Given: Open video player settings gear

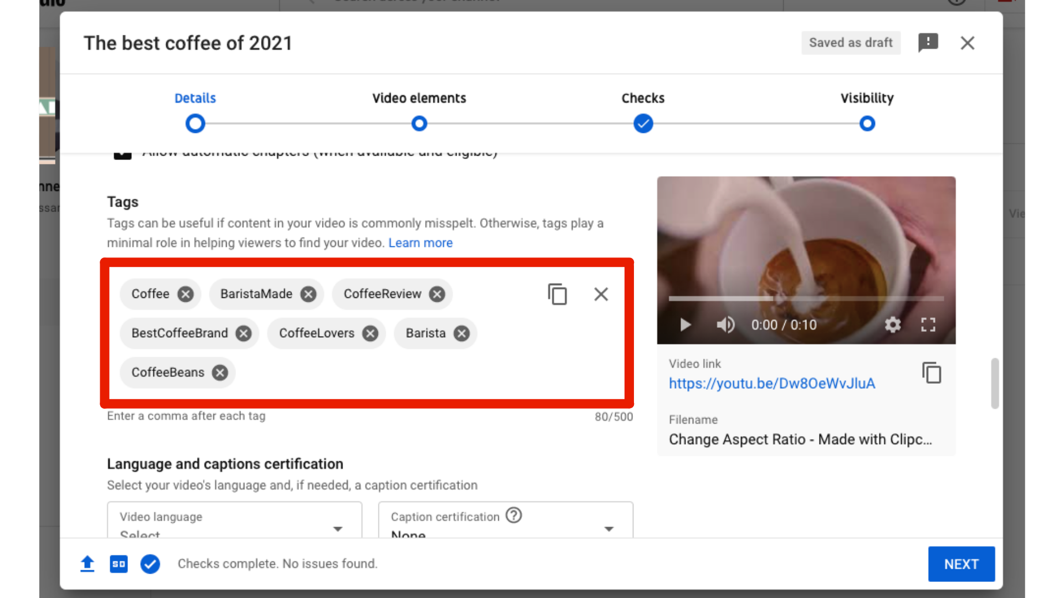Looking at the screenshot, I should pos(893,324).
